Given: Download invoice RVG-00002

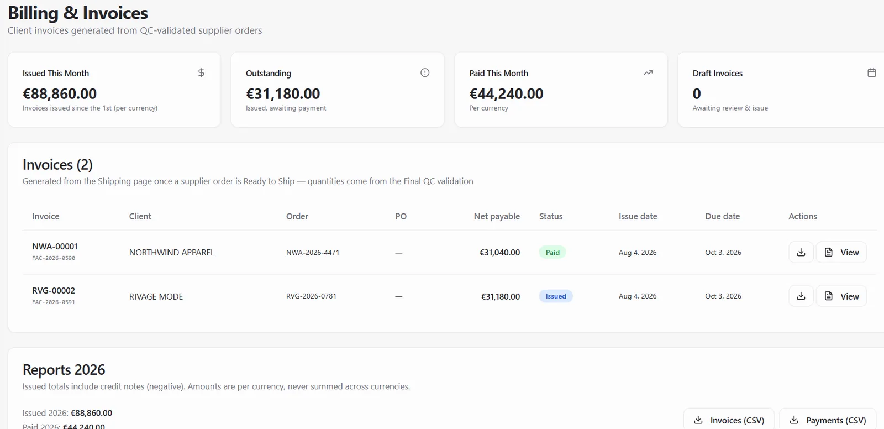Looking at the screenshot, I should (x=801, y=296).
